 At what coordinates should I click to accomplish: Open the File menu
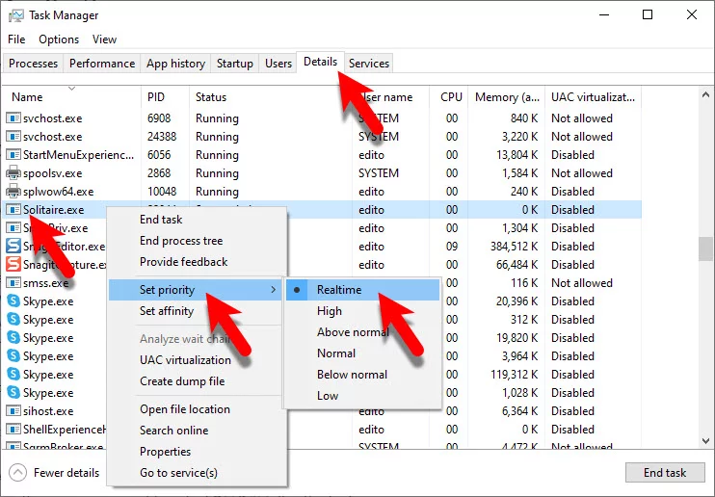tap(16, 39)
